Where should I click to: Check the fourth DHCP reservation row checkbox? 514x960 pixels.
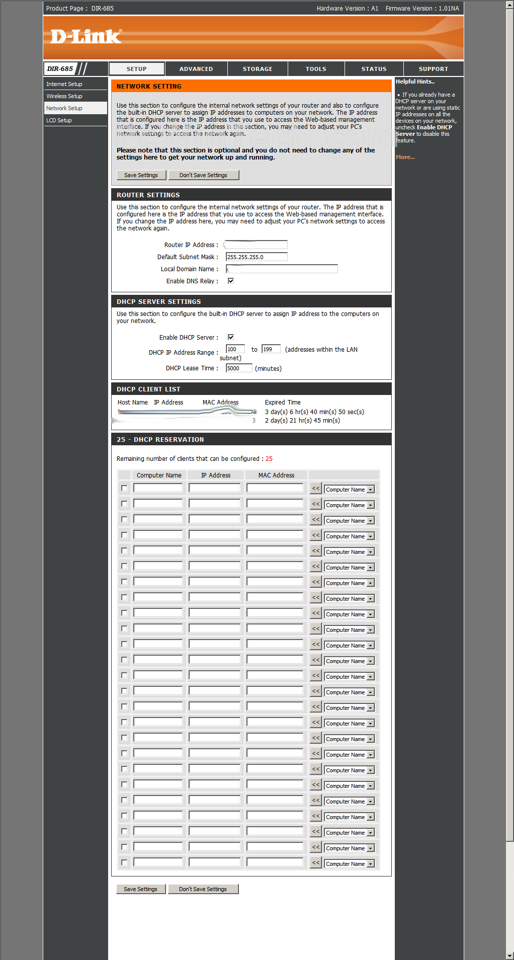[124, 535]
